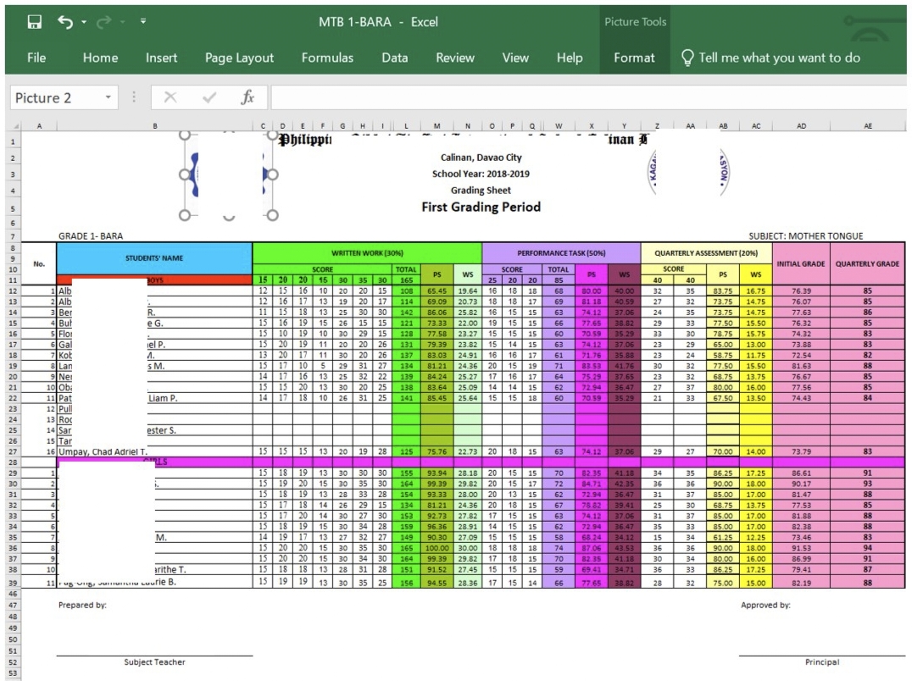Open the Formulas tab
The width and height of the screenshot is (912, 681).
327,58
